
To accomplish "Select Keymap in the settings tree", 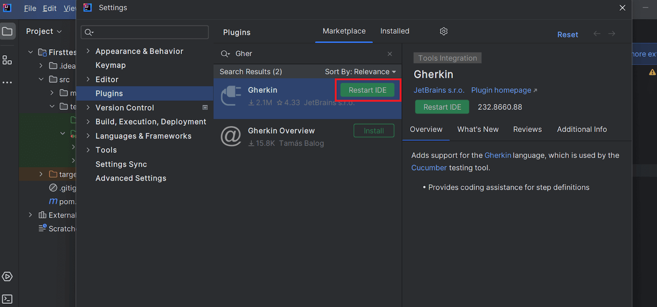I will (110, 65).
